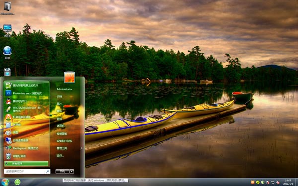Select the Computer desktop icon
This screenshot has width=298, height=186.
pos(7,30)
